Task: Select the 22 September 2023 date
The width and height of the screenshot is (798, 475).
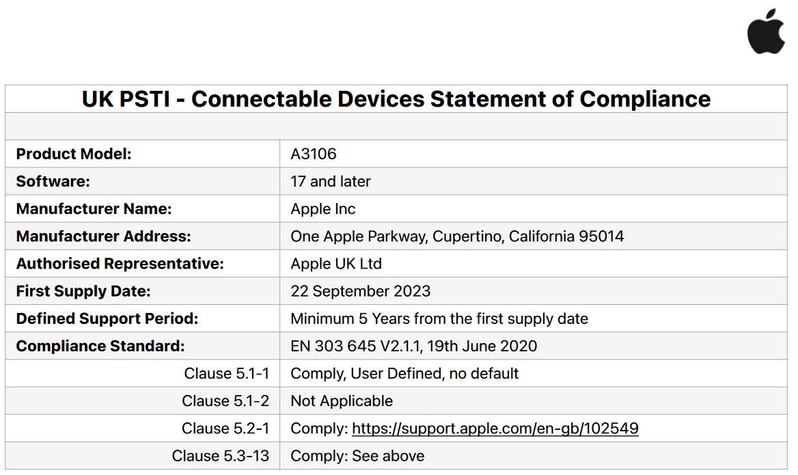Action: [x=360, y=291]
